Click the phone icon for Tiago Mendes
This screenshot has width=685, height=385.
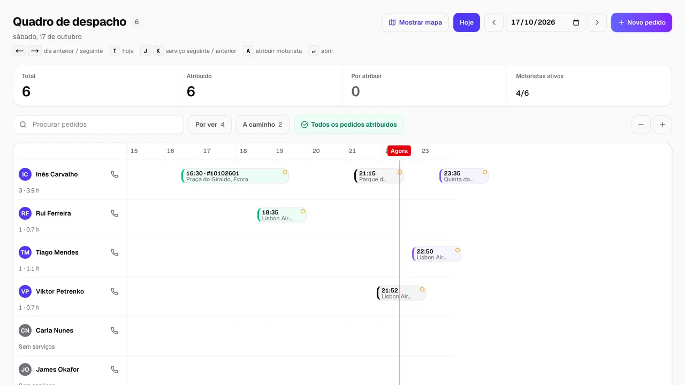115,252
